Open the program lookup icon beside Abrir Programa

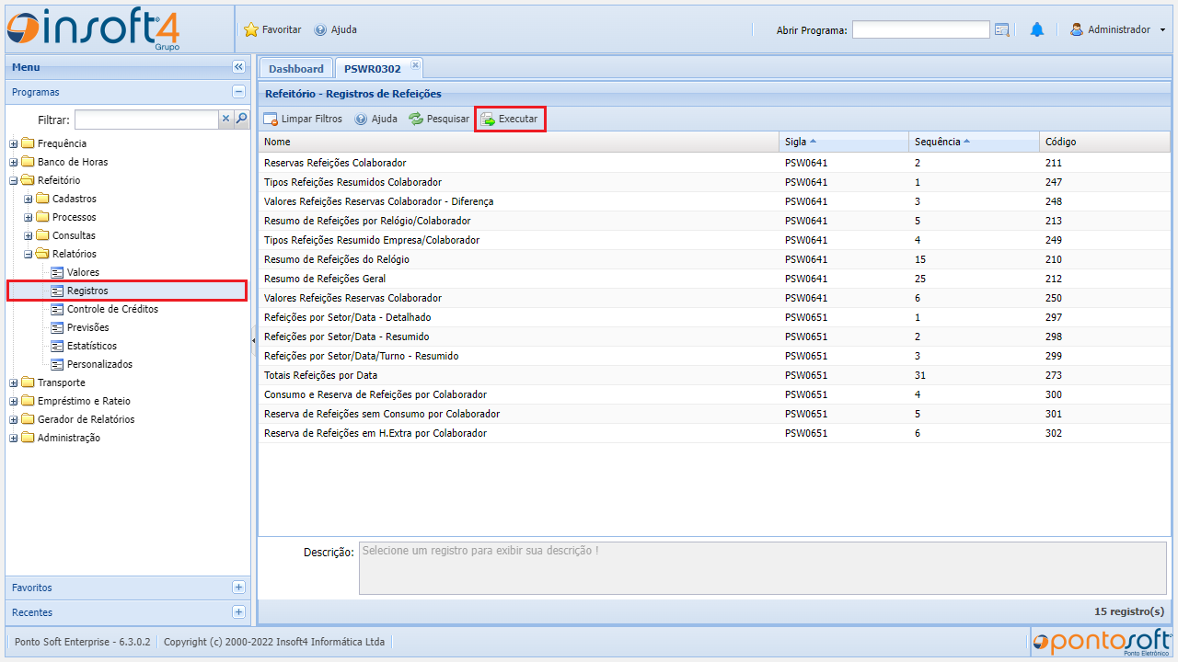[x=1002, y=29]
